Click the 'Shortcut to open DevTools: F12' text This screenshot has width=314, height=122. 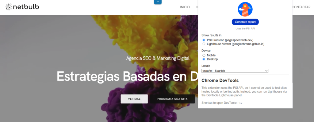click(x=222, y=103)
